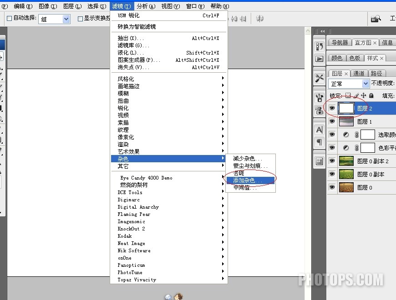This screenshot has height=300, width=396.
Task: Open the Brushes panel icon
Action: (x=319, y=98)
